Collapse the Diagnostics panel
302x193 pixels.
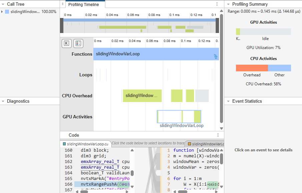[3, 101]
